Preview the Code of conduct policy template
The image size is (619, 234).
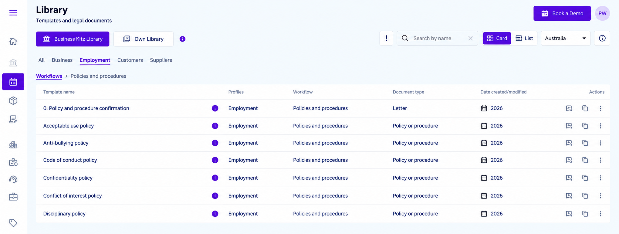(x=569, y=160)
